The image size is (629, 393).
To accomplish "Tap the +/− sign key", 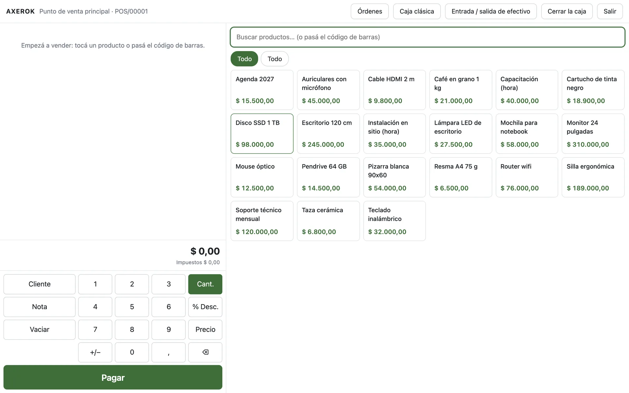I will coord(95,352).
